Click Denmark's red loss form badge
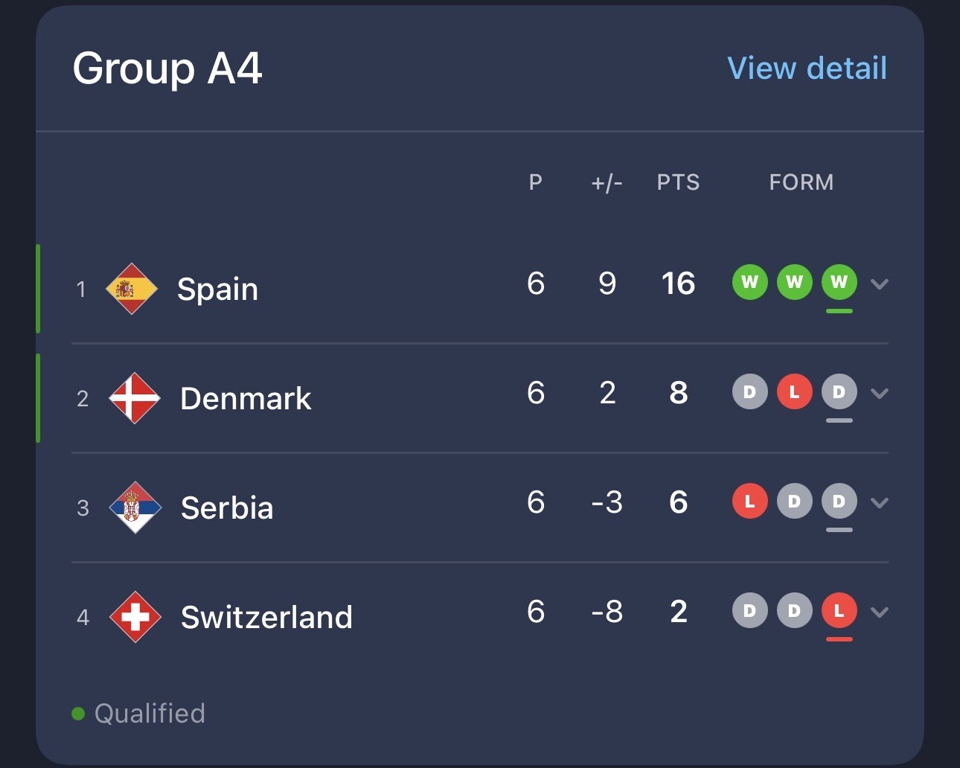960x768 pixels. pos(794,391)
